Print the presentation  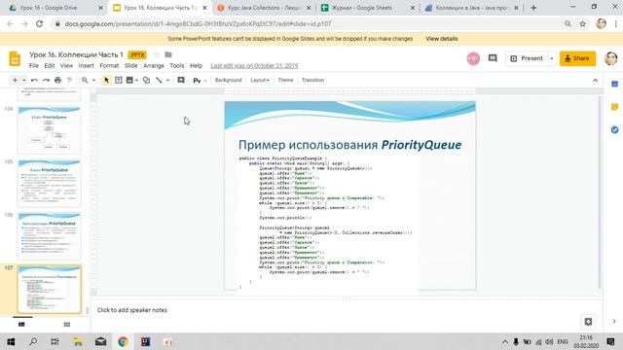[x=57, y=80]
